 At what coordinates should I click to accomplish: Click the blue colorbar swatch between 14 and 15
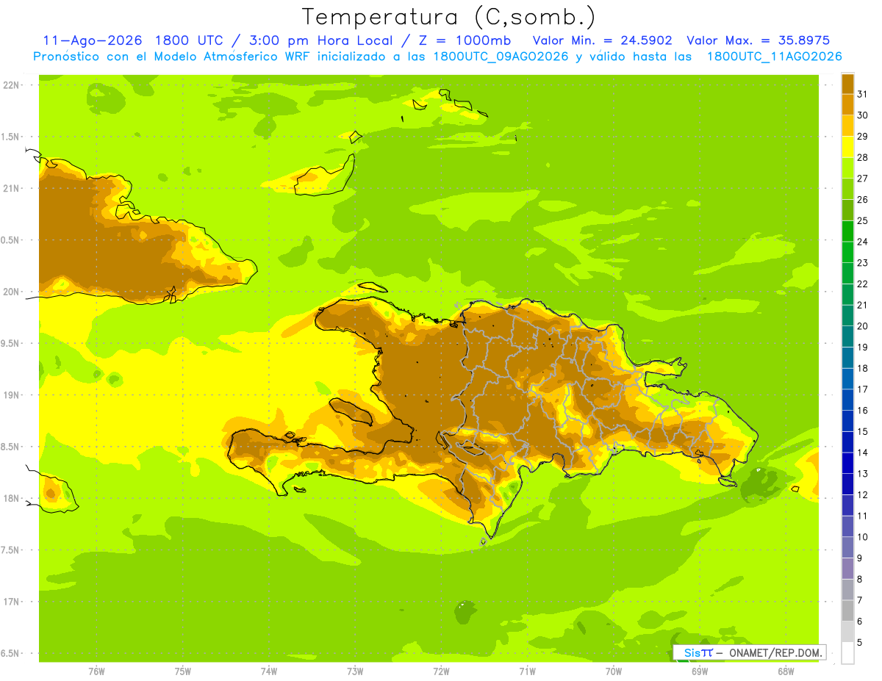[847, 442]
